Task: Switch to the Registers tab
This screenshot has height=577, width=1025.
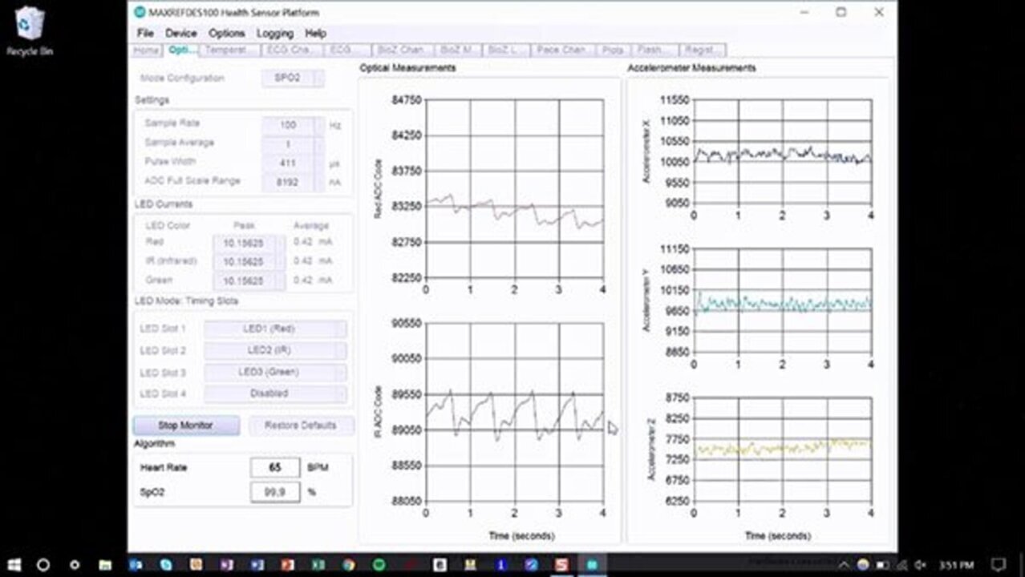Action: click(x=702, y=50)
